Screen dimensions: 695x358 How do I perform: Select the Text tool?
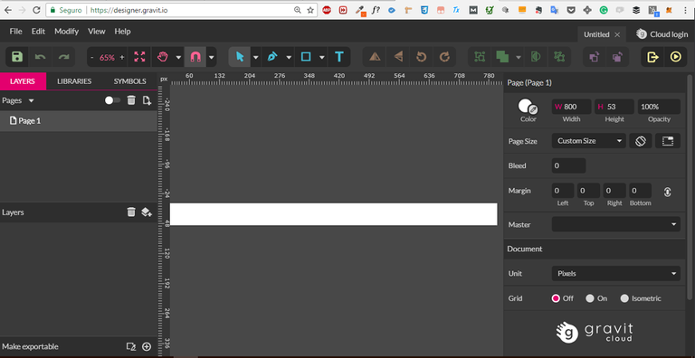(339, 57)
